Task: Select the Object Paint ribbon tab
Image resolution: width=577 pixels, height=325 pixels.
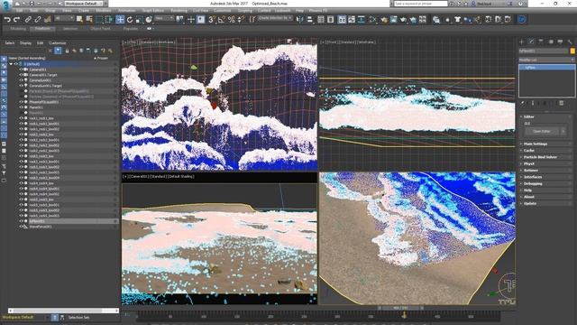Action: tap(100, 29)
